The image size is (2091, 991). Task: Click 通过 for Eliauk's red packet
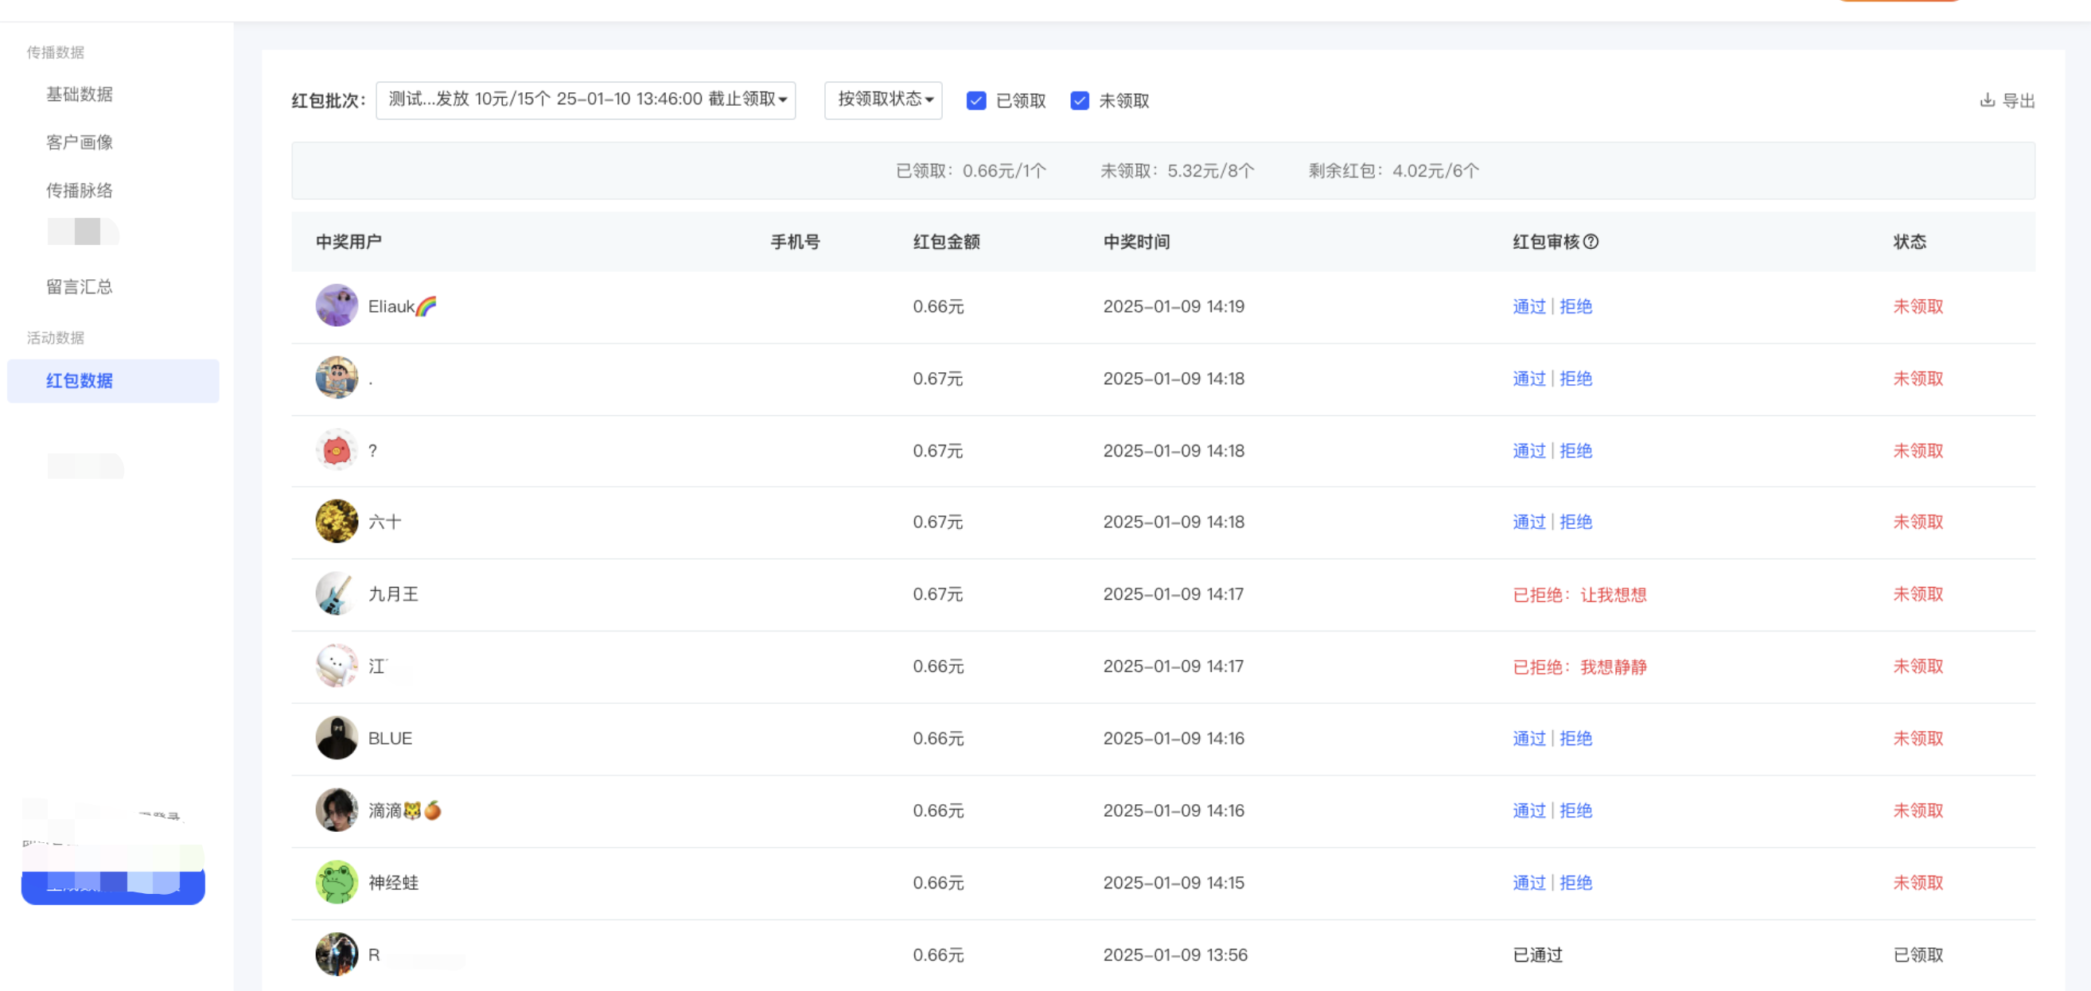[1528, 307]
